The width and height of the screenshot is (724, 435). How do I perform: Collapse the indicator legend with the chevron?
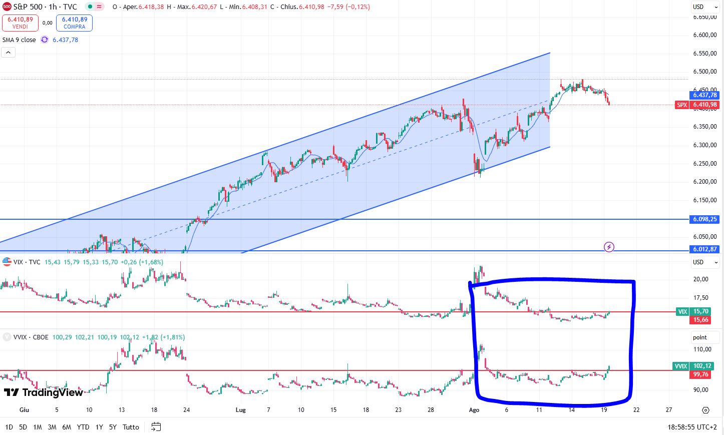point(8,52)
